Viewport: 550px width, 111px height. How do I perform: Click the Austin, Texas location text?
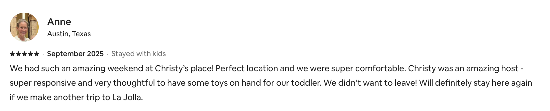(69, 34)
